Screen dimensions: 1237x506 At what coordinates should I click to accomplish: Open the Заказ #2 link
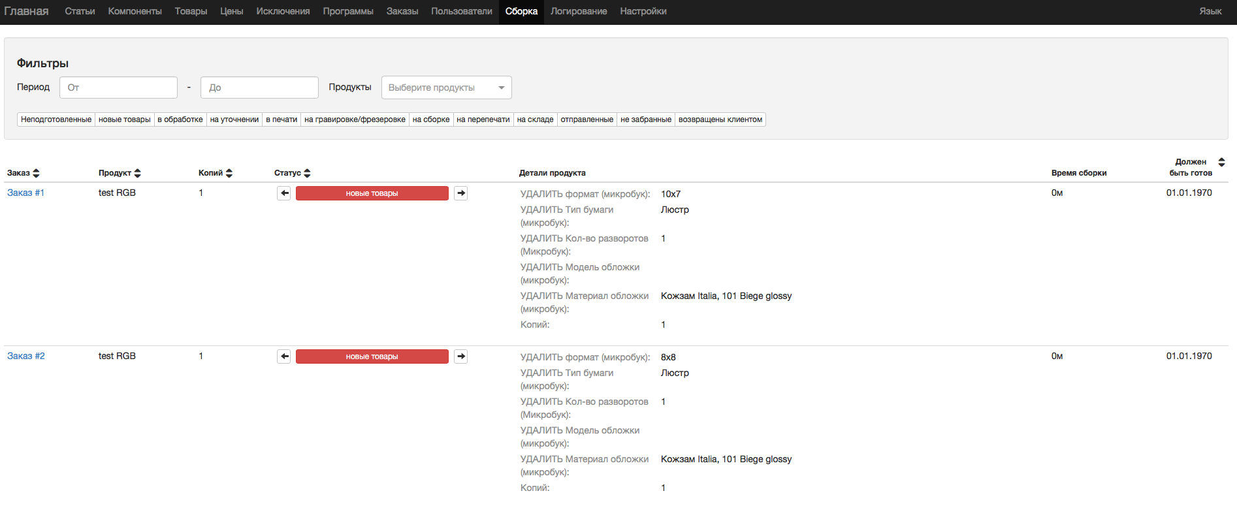[25, 356]
